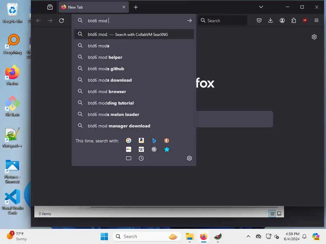The height and width of the screenshot is (244, 326).
Task: Go forward one page in Firefox
Action: pyautogui.click(x=50, y=21)
